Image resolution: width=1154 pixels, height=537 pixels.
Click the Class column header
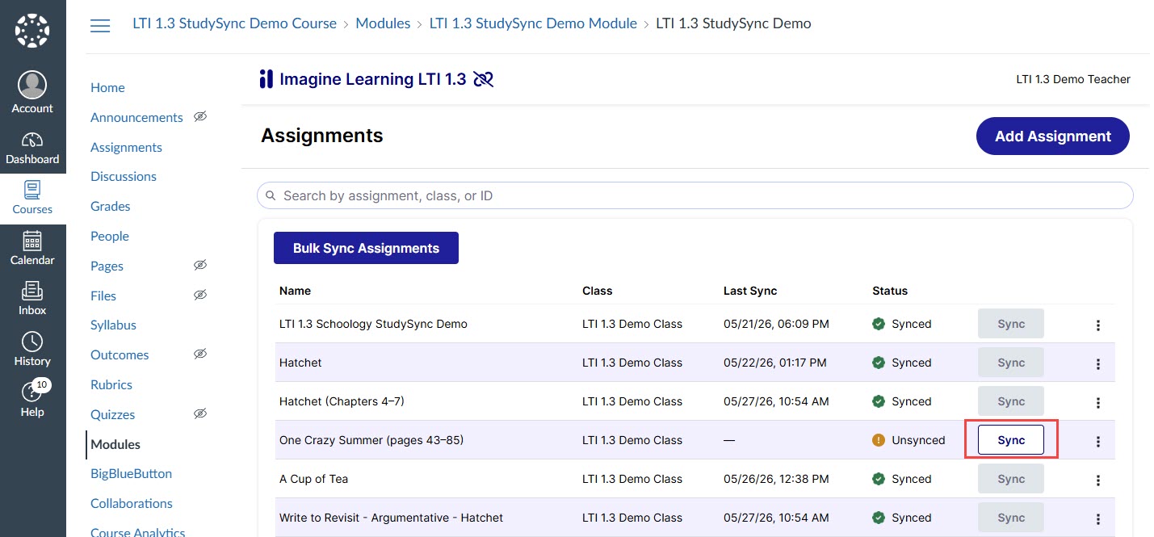(x=598, y=291)
